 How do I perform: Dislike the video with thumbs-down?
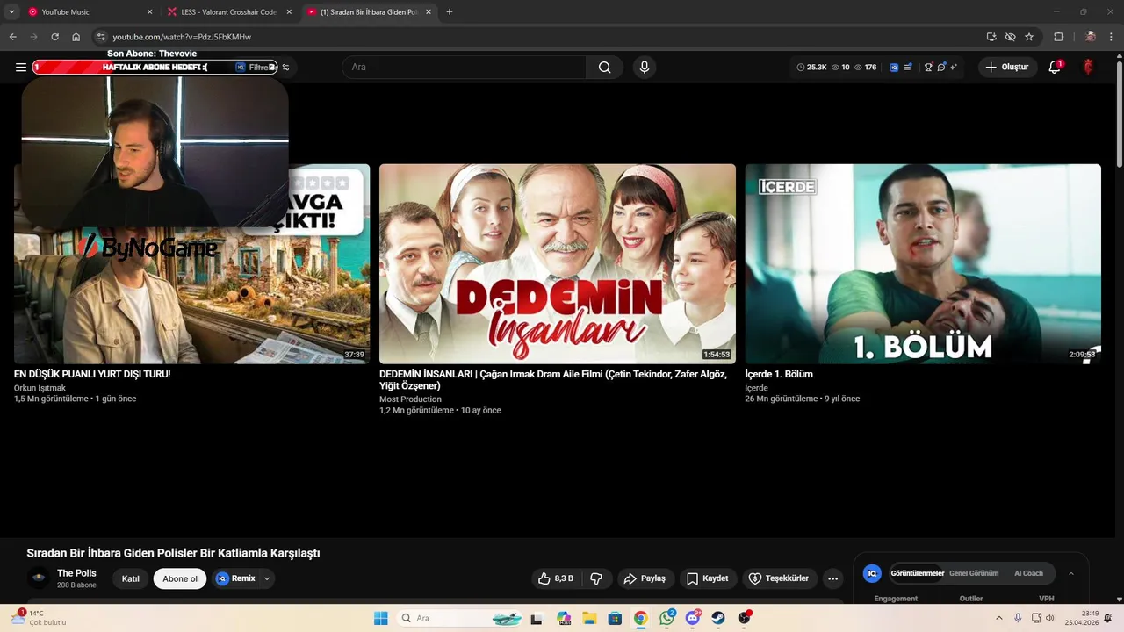coord(596,578)
